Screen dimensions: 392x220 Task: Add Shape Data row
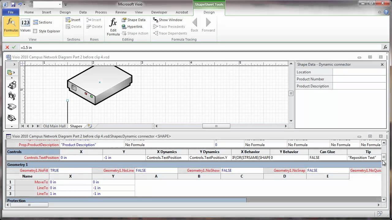pyautogui.click(x=134, y=20)
